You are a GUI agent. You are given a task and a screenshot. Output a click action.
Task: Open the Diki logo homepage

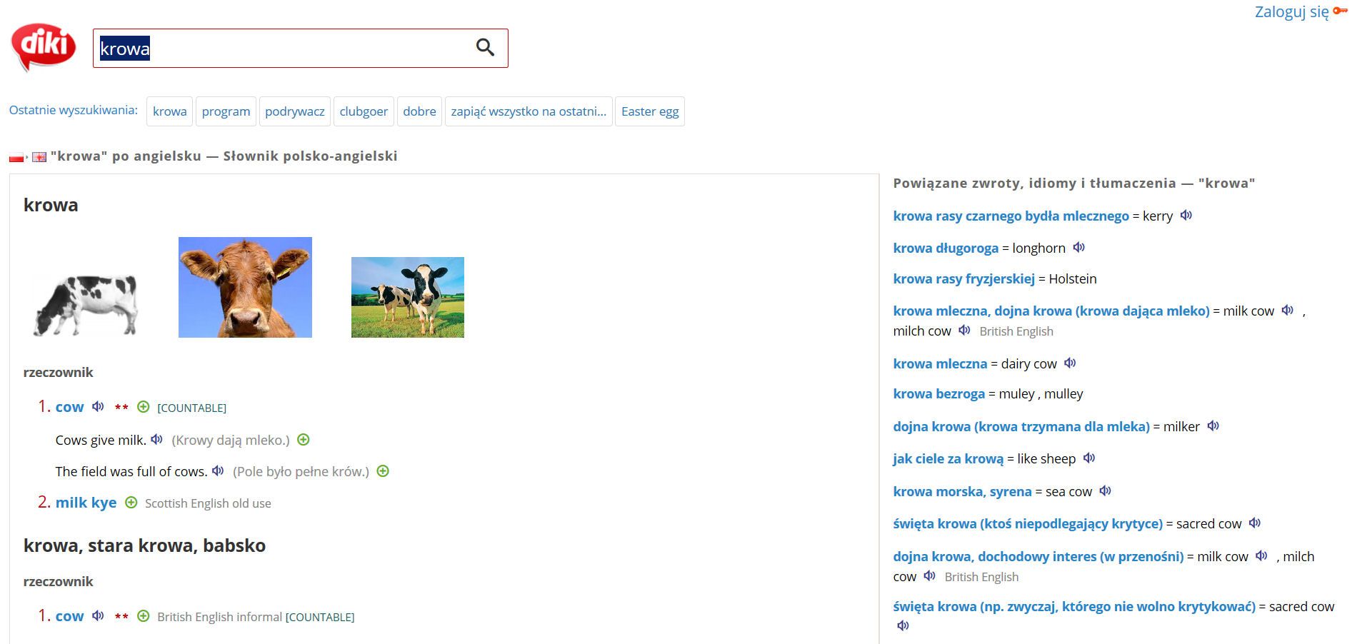click(44, 47)
